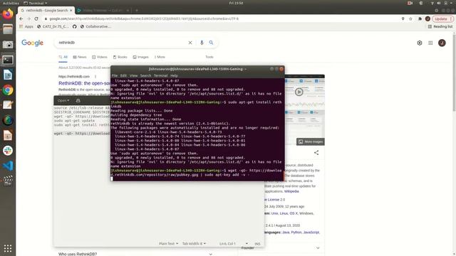This screenshot has width=456, height=256.
Task: Open the Screenshot camera app in dock
Action: (8, 44)
